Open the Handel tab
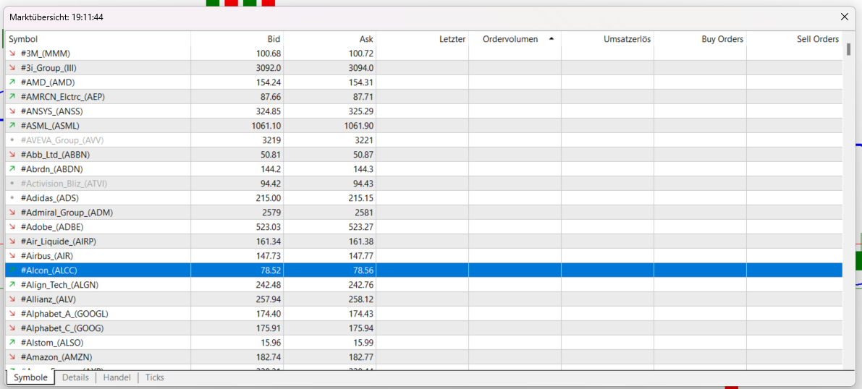This screenshot has width=862, height=389. 117,378
